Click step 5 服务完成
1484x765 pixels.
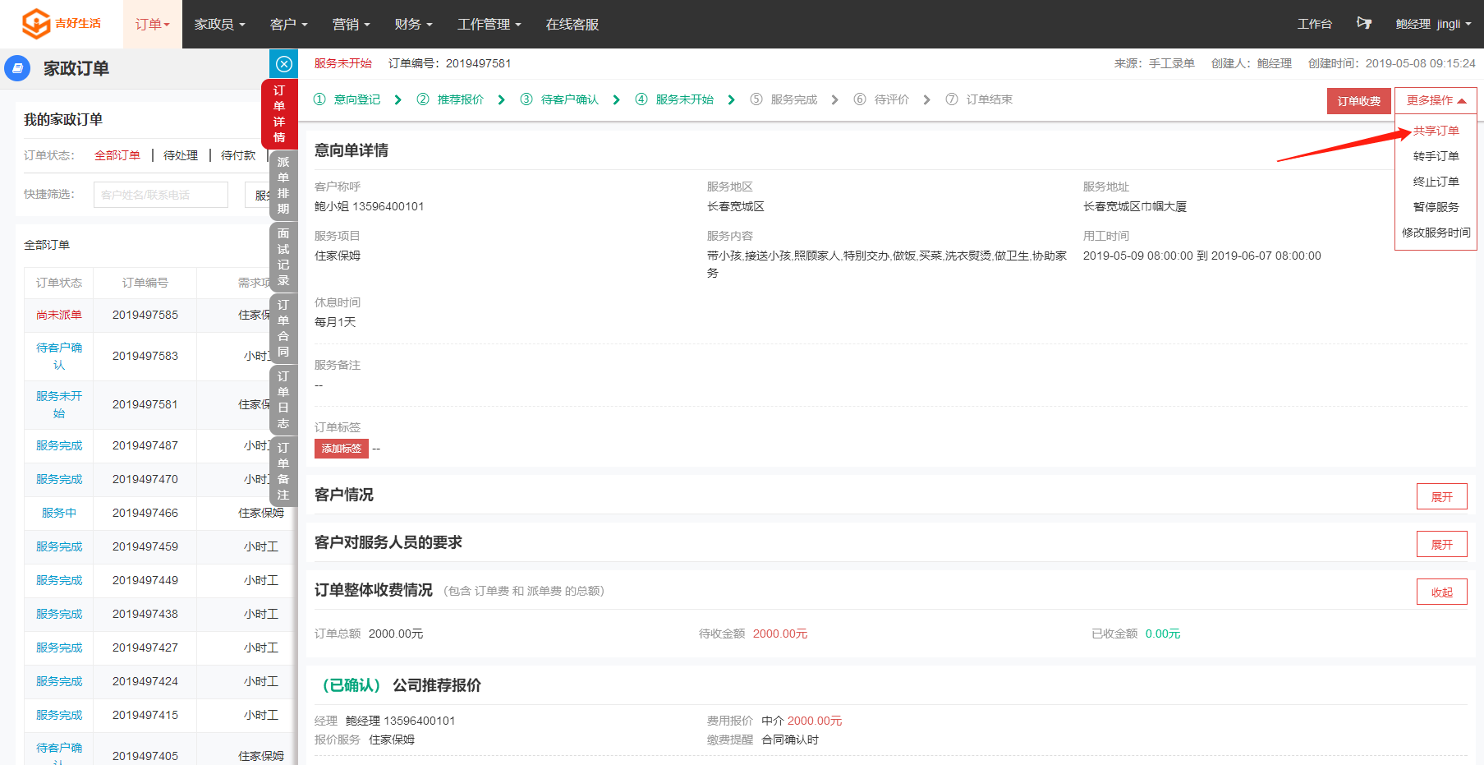pos(784,99)
